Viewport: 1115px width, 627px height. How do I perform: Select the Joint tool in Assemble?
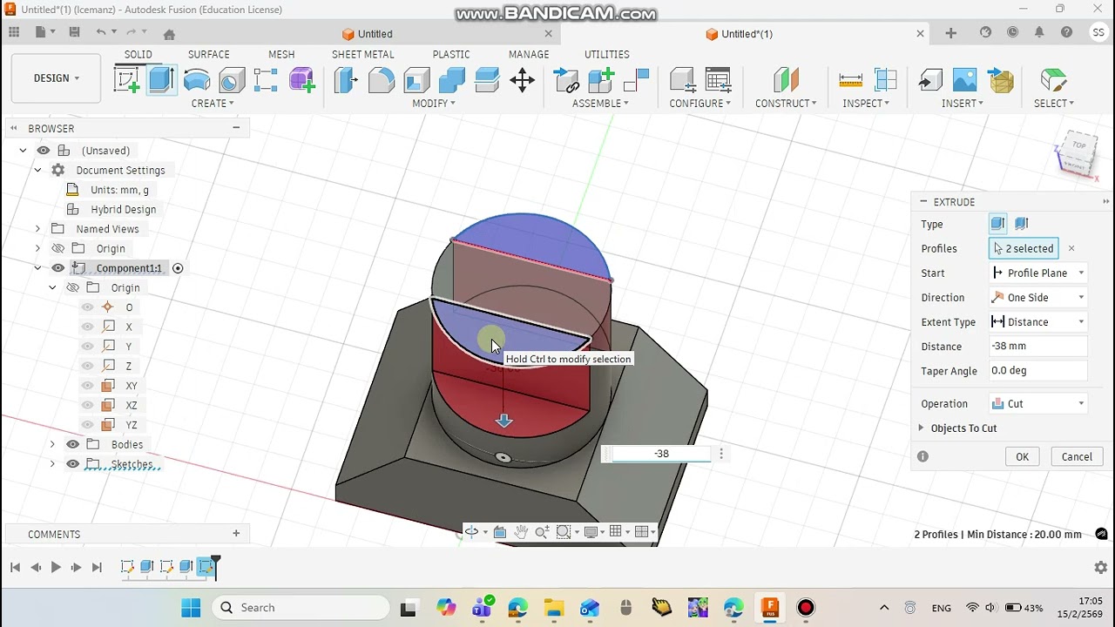pyautogui.click(x=566, y=80)
